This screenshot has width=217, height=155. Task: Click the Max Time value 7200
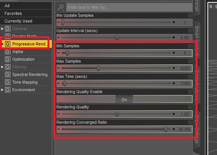coord(185,84)
